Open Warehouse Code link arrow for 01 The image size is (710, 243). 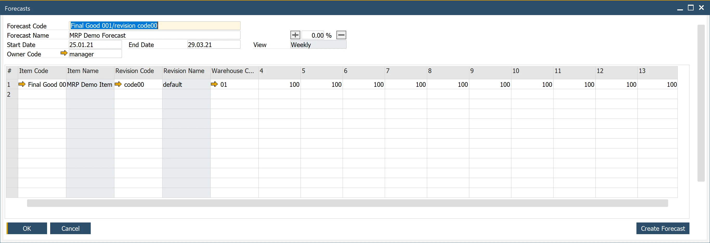pyautogui.click(x=214, y=84)
